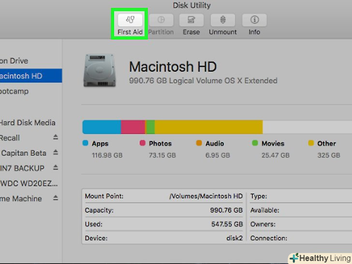Open the Info toolbar icon
The image size is (352, 264).
tap(254, 20)
